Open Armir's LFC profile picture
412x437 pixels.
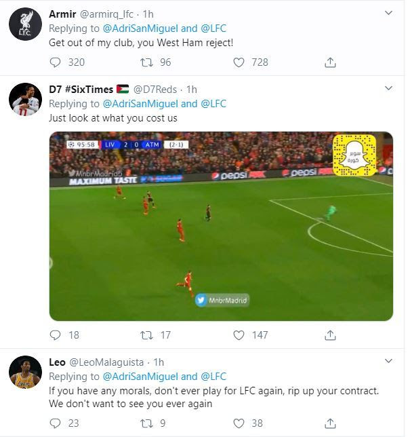[26, 25]
